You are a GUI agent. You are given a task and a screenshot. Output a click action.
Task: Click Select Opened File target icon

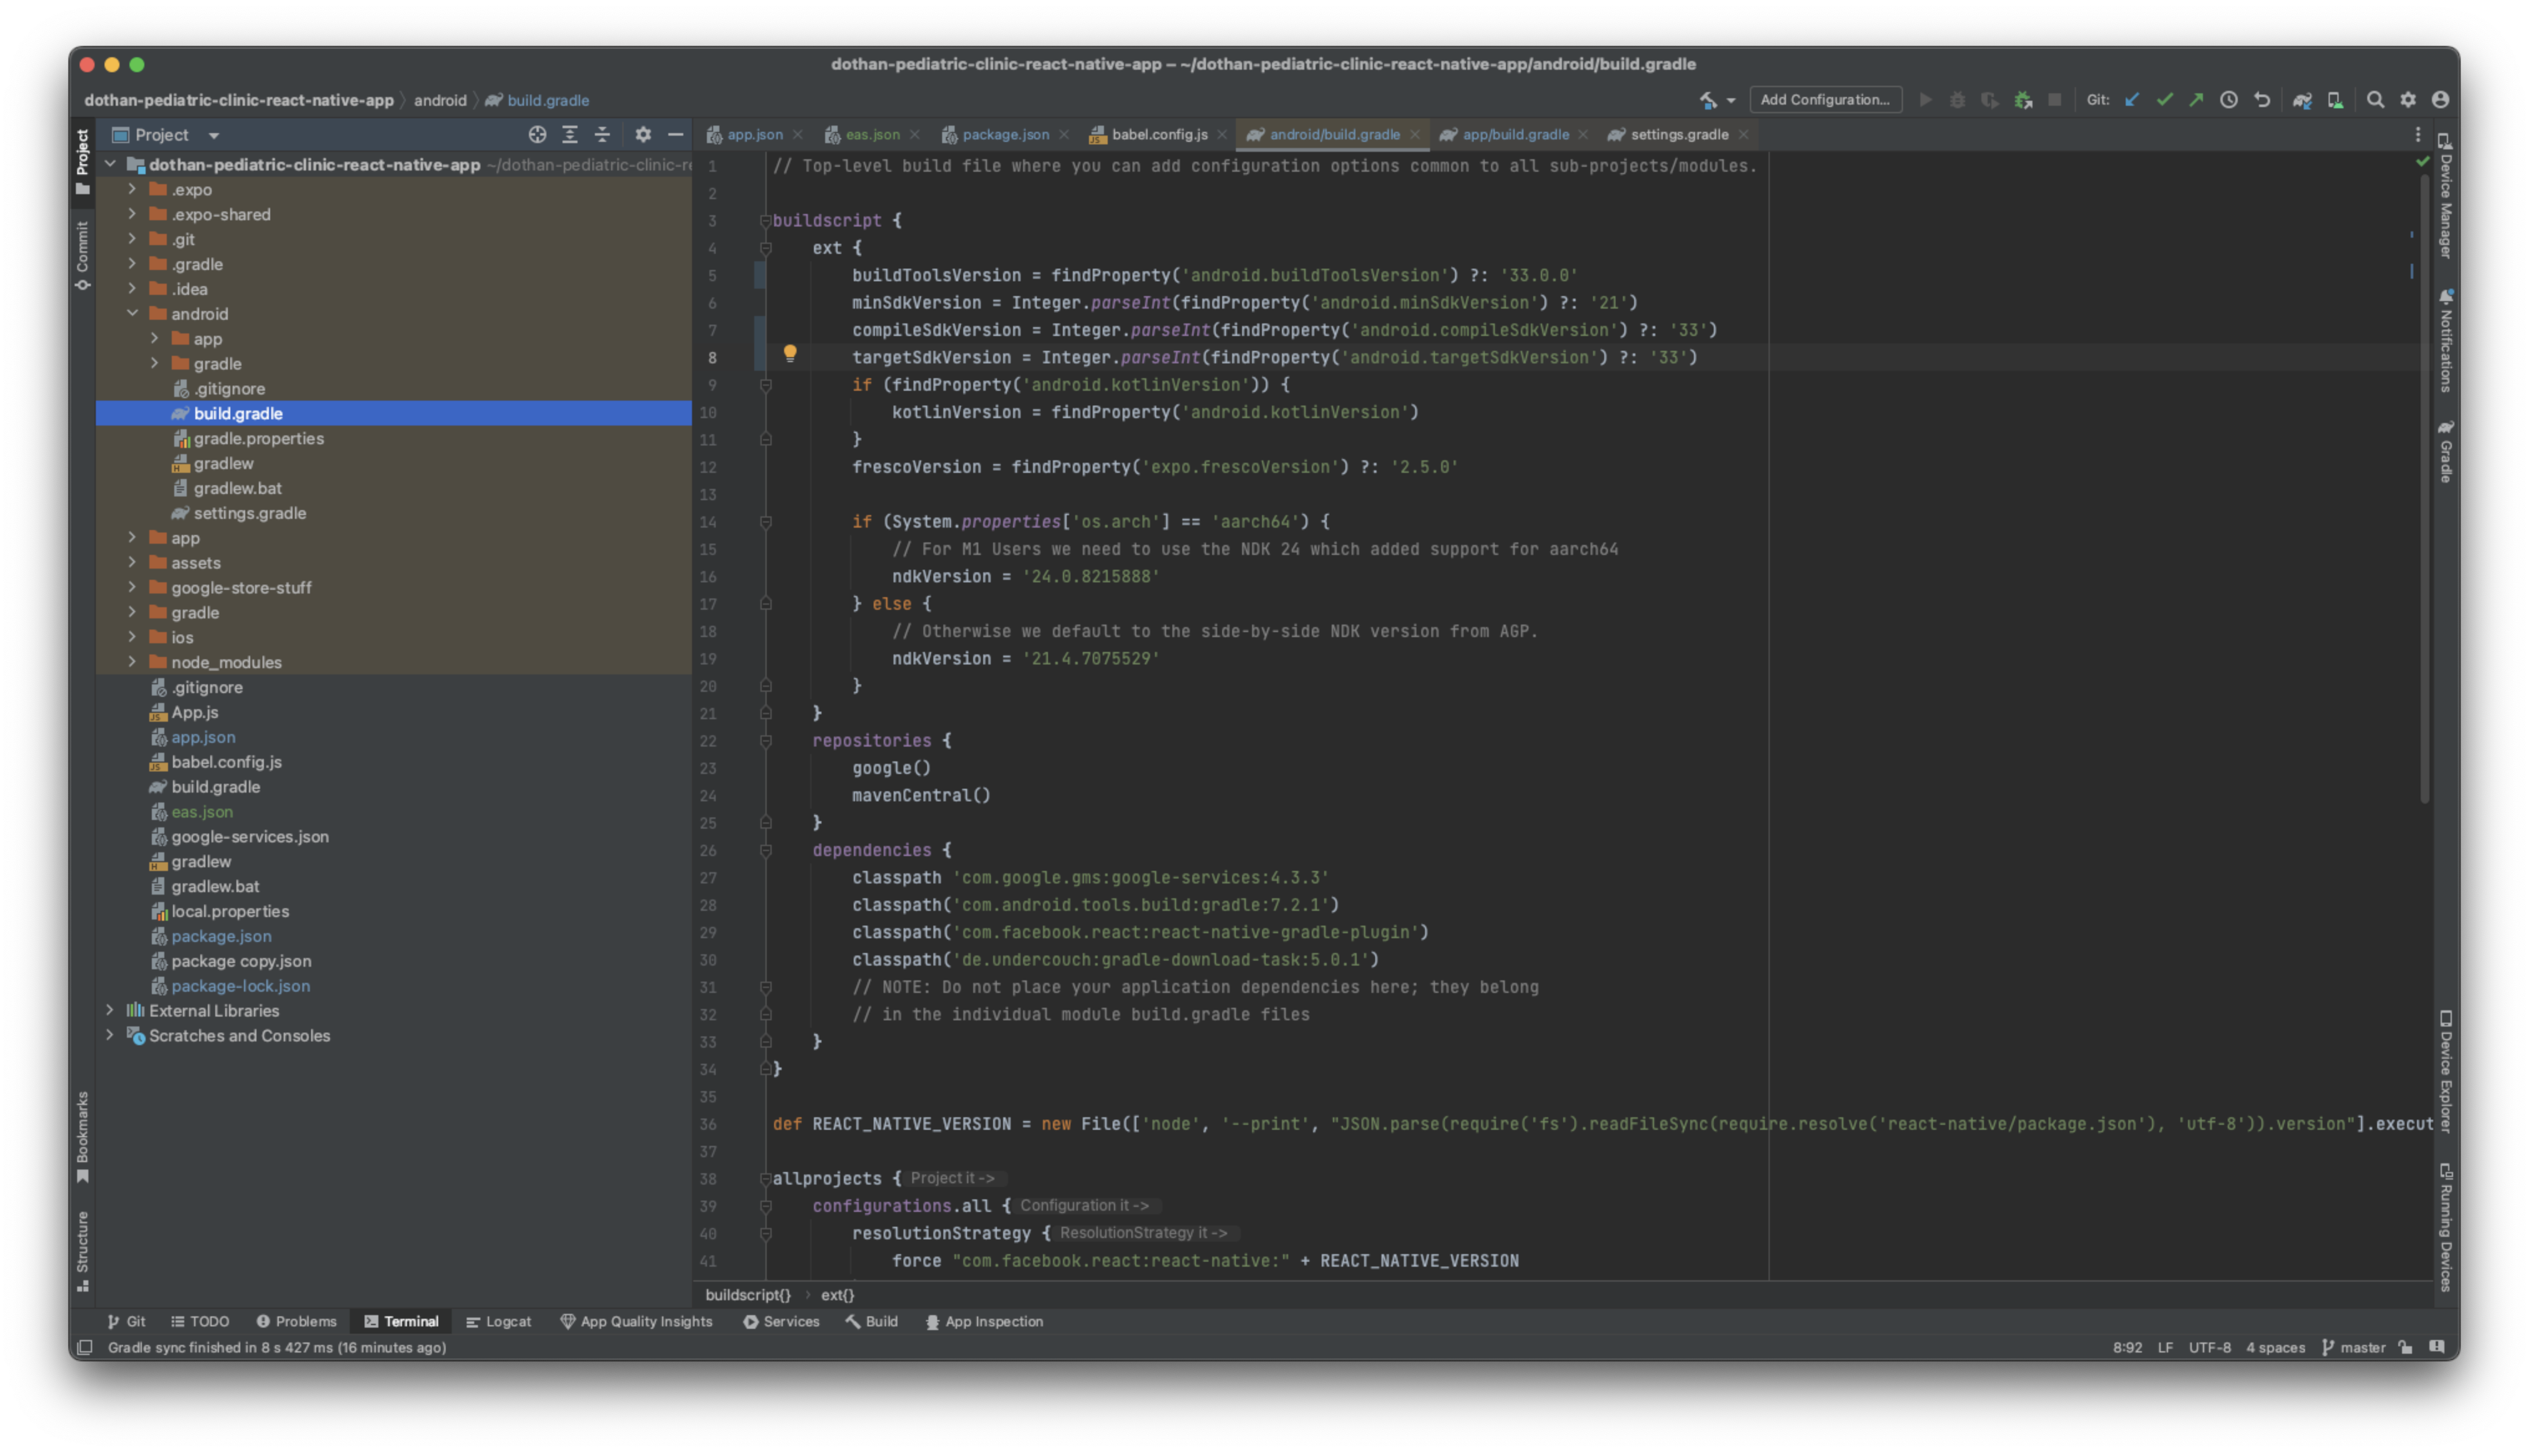[538, 134]
